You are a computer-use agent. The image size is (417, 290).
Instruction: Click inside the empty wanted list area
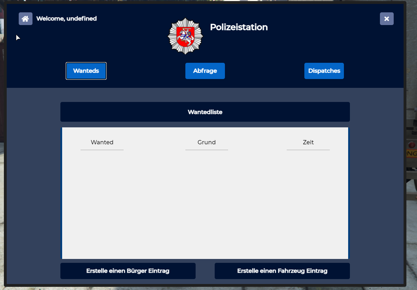pos(205,205)
